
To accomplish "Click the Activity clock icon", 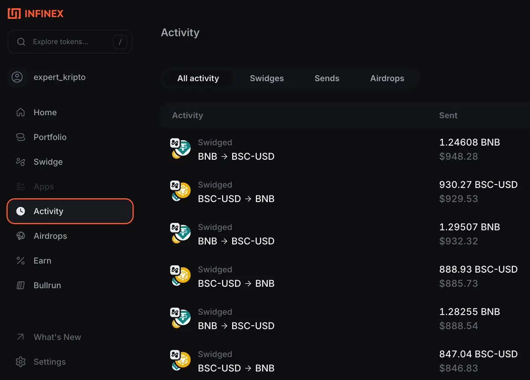I will (x=20, y=211).
